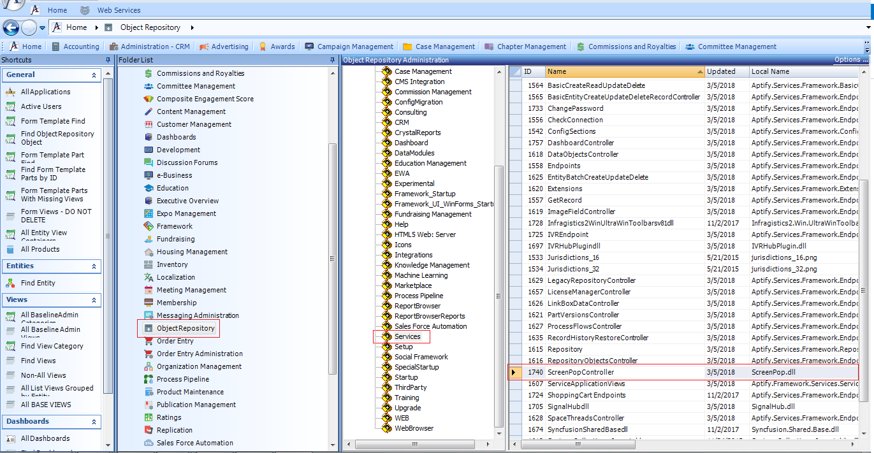Image resolution: width=874 pixels, height=453 pixels.
Task: Select Composite Engagement Score folder icon
Action: [149, 99]
